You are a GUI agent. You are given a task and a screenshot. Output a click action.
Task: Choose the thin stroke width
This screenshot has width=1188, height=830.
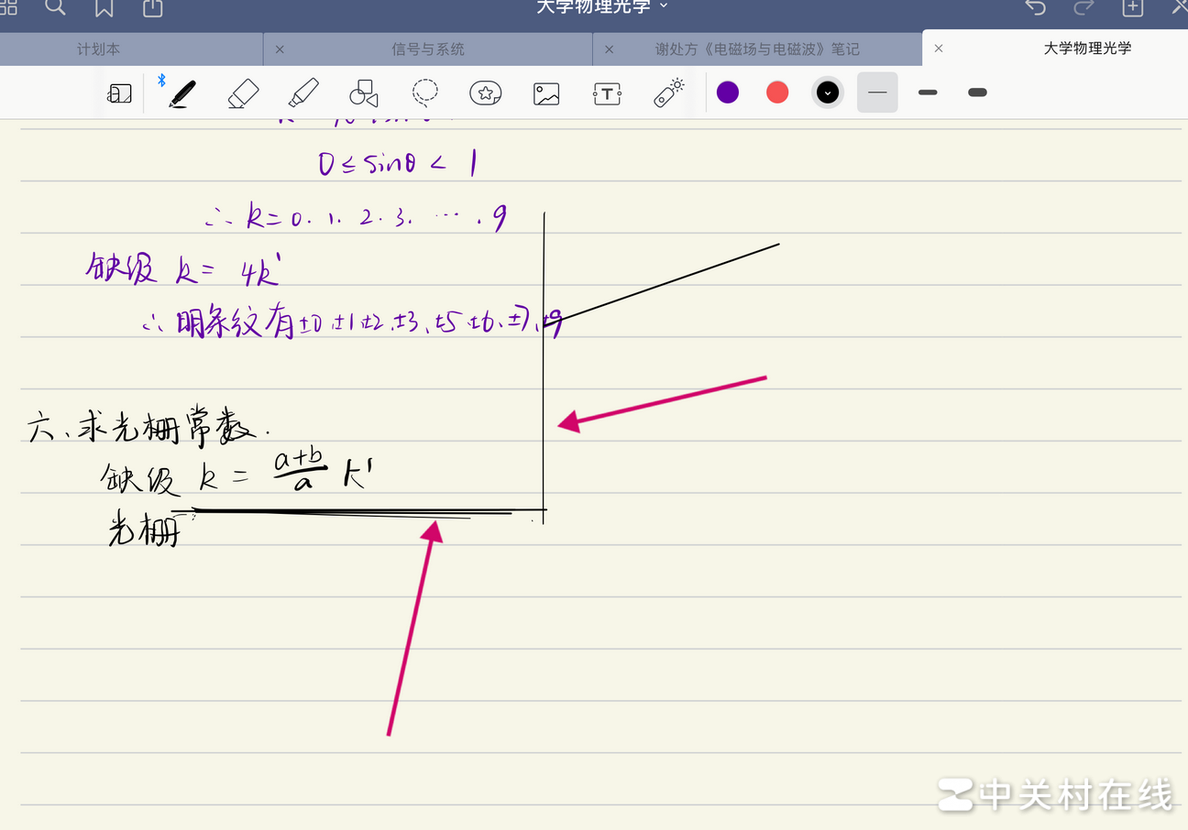pos(877,93)
